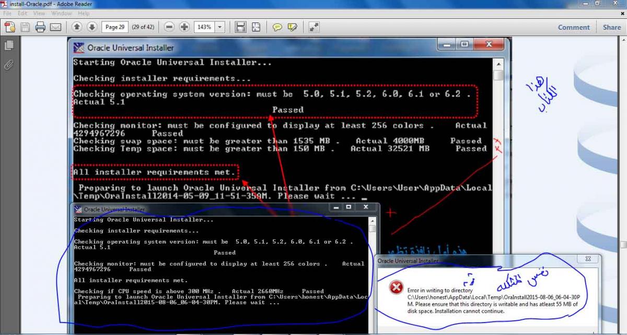Zoom in with the plus button
627x335 pixels.
click(184, 27)
